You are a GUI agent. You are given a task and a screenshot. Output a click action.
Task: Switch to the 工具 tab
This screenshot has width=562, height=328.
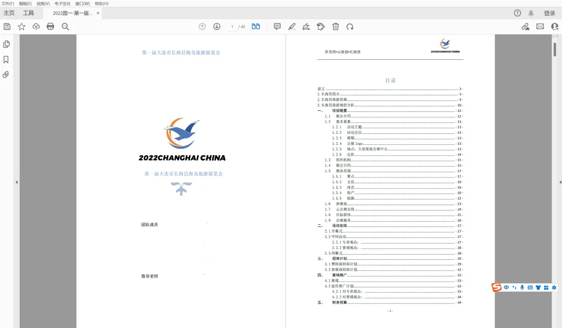click(28, 13)
